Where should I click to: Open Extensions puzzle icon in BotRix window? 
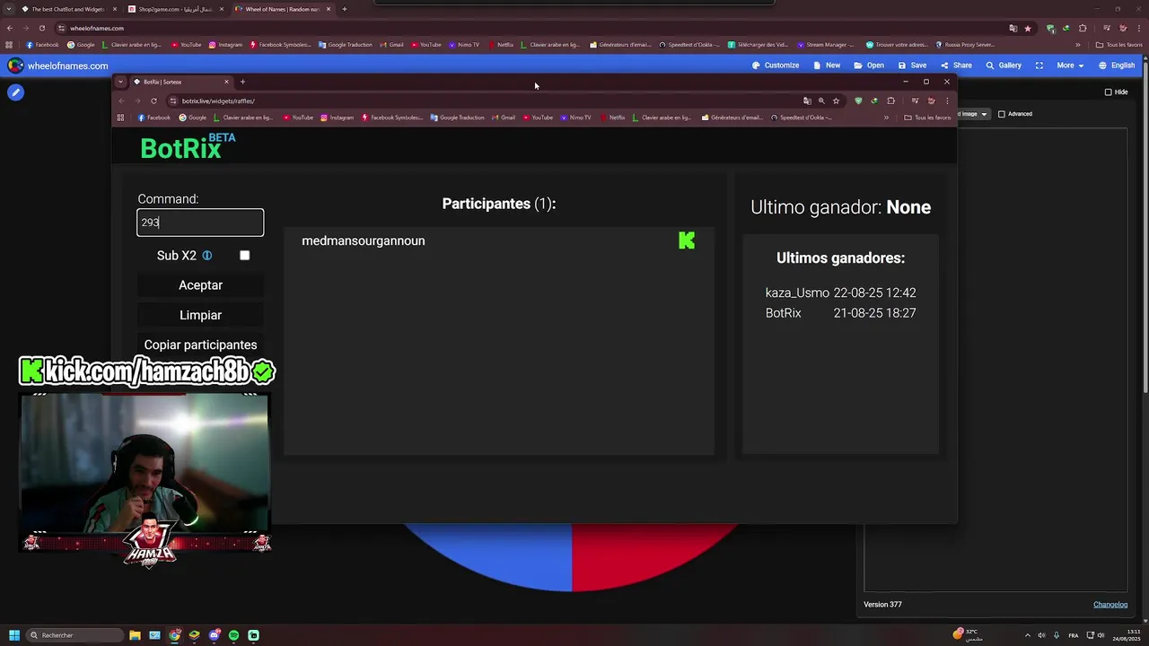point(890,100)
